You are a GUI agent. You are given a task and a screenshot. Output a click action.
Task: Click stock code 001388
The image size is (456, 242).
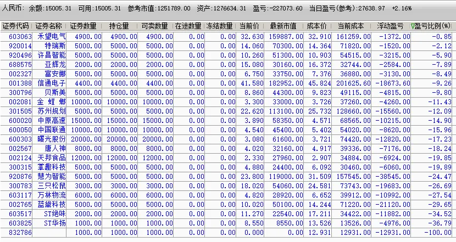click(20, 83)
